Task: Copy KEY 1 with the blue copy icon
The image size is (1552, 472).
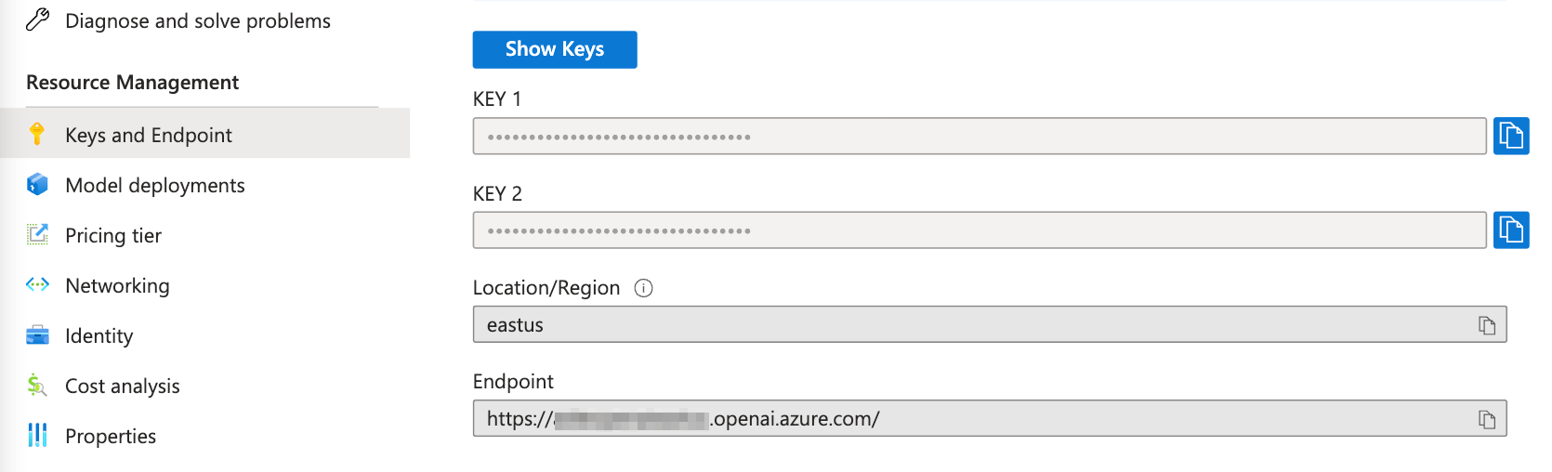Action: point(1511,137)
